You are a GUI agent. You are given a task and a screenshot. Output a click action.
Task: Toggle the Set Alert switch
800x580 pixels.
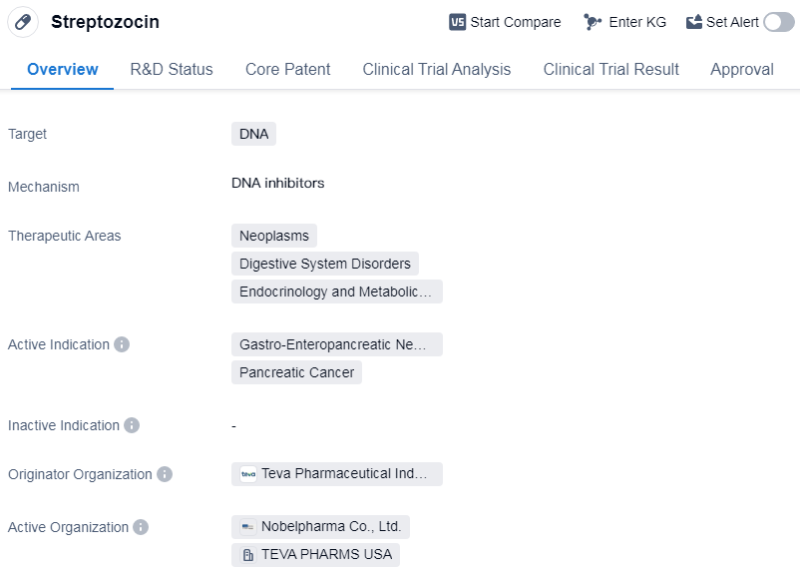(778, 22)
